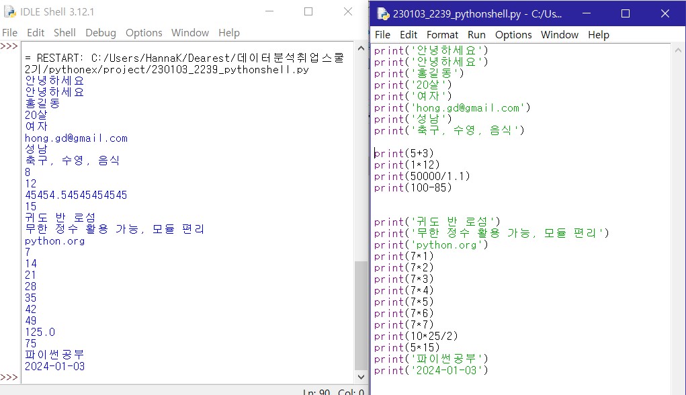686x395 pixels.
Task: Open Options menu in the editor window
Action: 513,35
